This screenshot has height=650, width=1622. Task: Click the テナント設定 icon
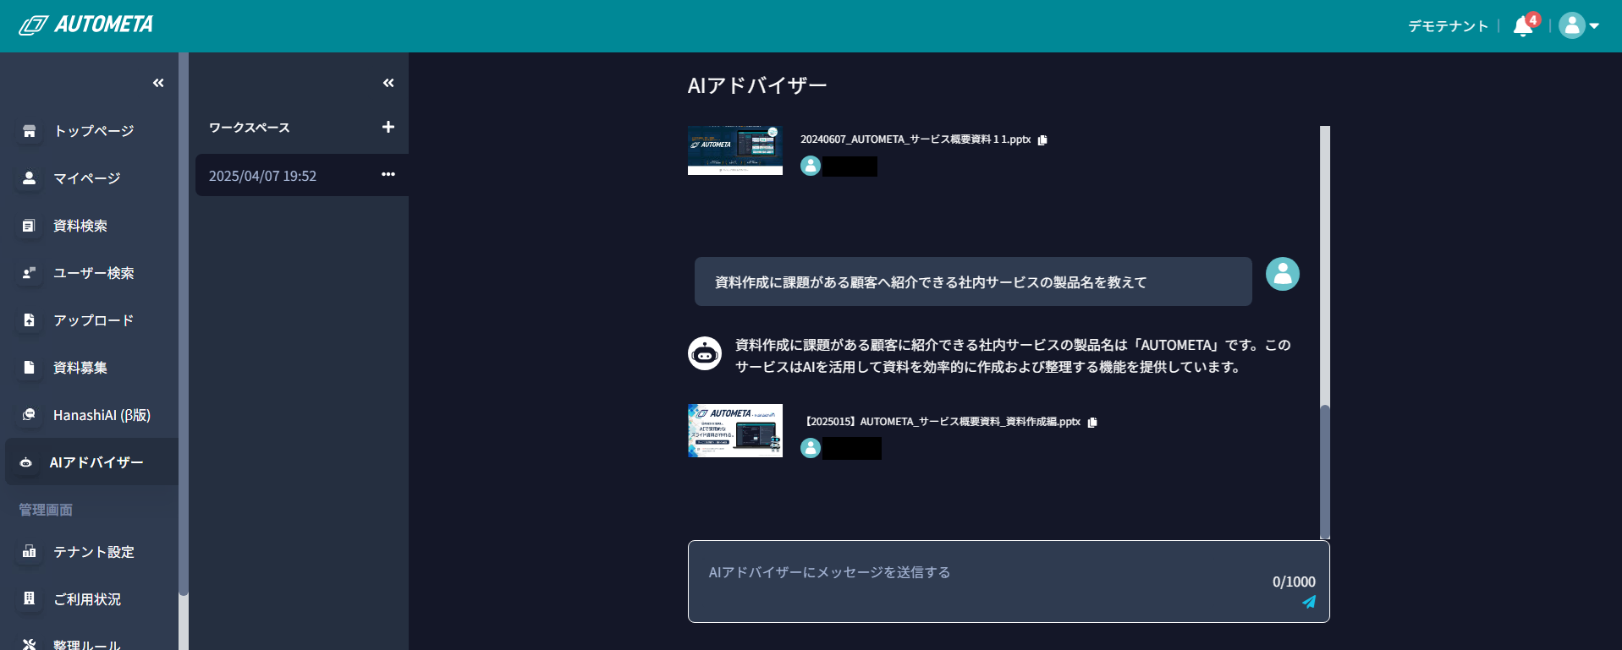(x=30, y=552)
